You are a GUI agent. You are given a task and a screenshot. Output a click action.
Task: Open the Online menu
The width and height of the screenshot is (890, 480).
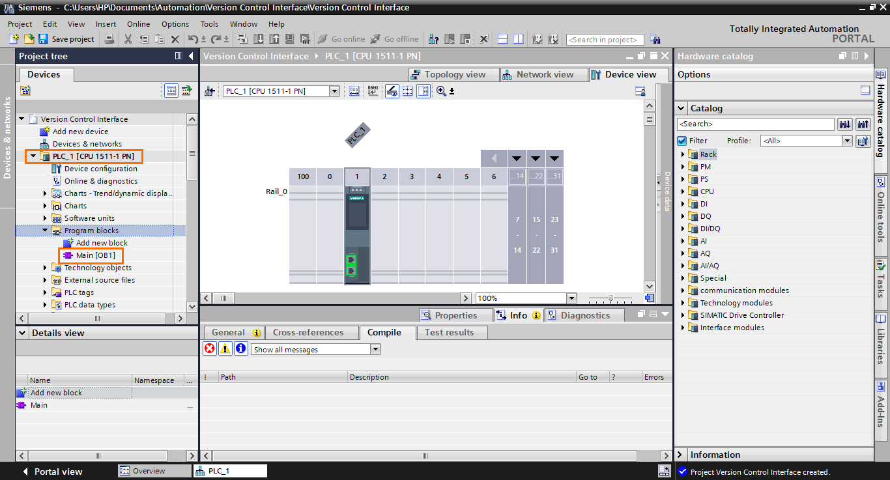(138, 24)
